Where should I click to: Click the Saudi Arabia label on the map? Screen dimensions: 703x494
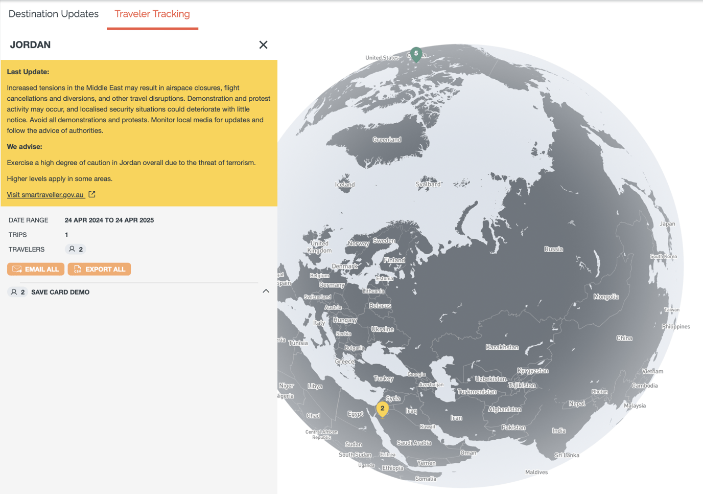coord(414,443)
